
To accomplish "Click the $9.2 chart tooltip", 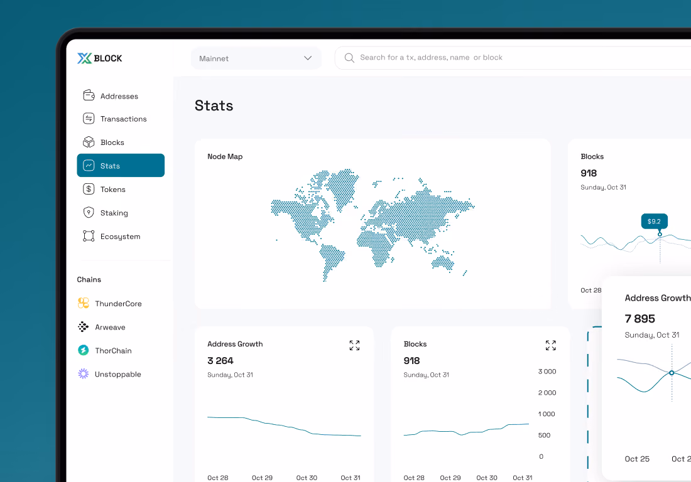I will coord(654,222).
